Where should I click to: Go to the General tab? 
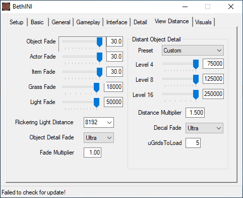tap(61, 22)
